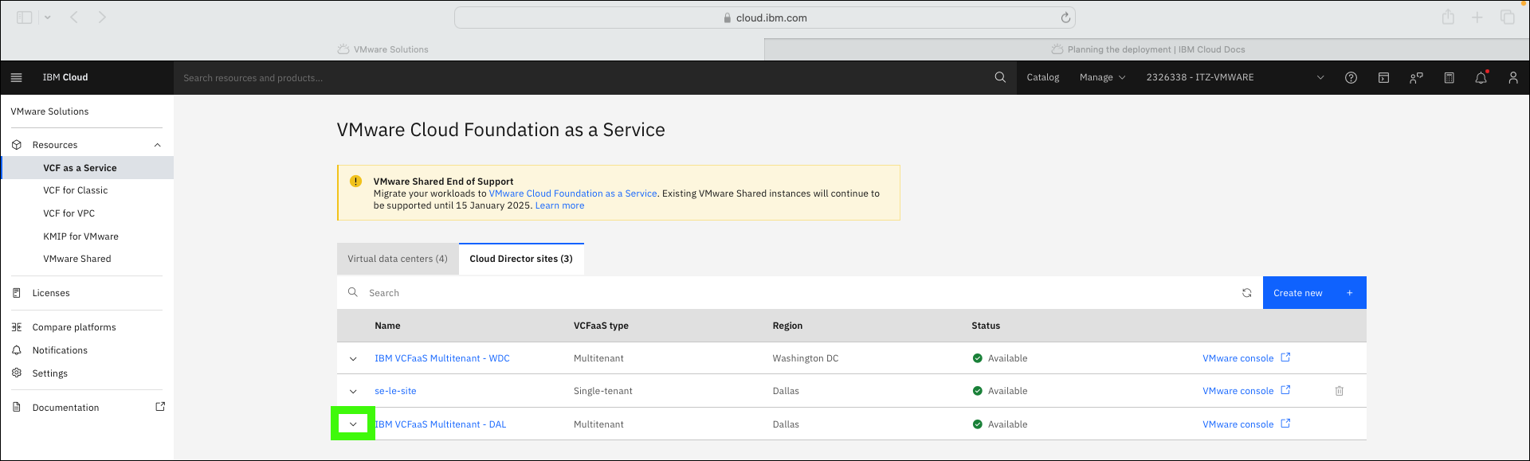Image resolution: width=1530 pixels, height=461 pixels.
Task: Open the Help question mark icon
Action: pyautogui.click(x=1351, y=77)
